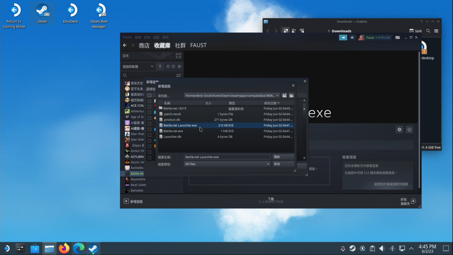The image size is (453, 255).
Task: Filter library by ready-to-play icon
Action: point(179,66)
